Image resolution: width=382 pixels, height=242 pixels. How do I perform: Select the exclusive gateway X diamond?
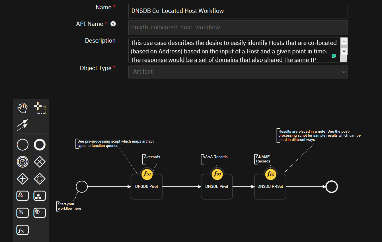point(40,162)
